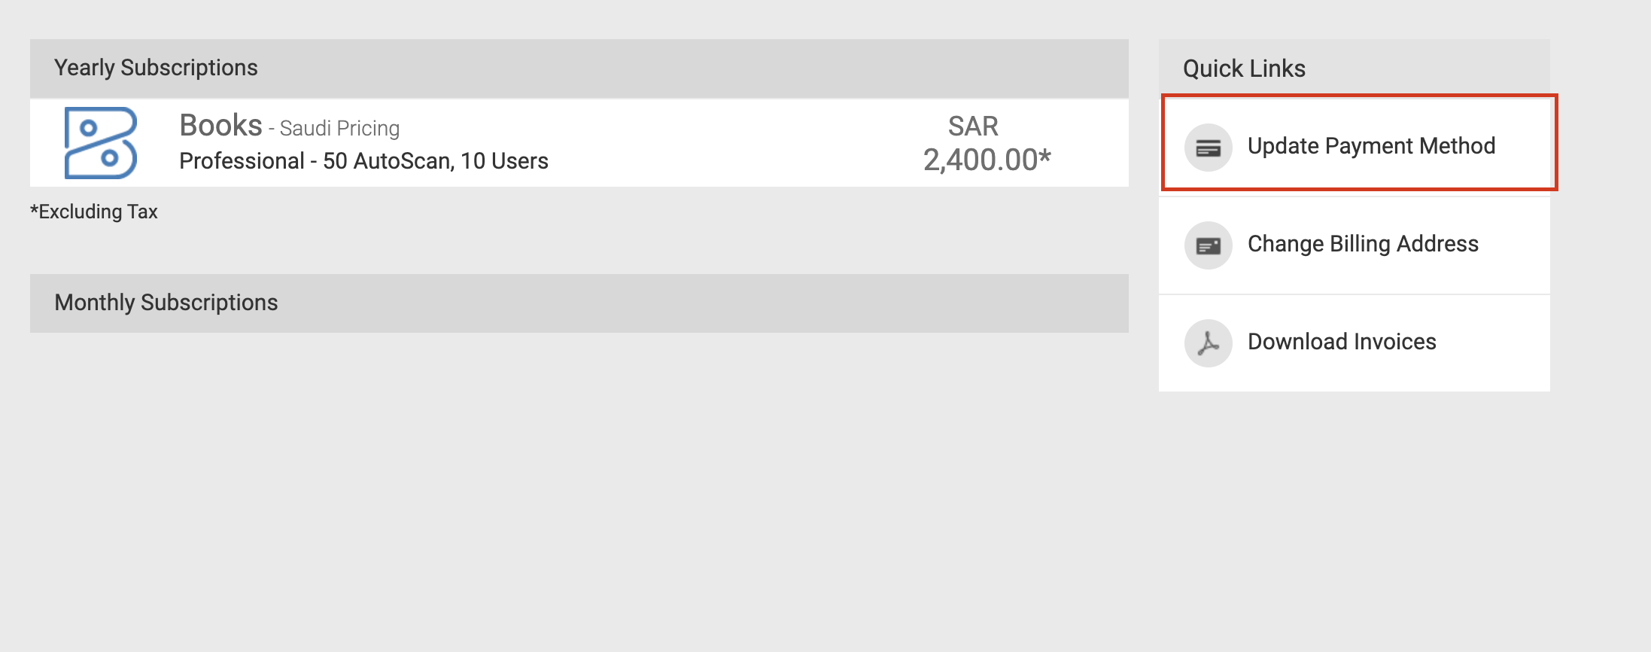Click the Quick Links panel heading
1651x652 pixels.
pyautogui.click(x=1244, y=69)
